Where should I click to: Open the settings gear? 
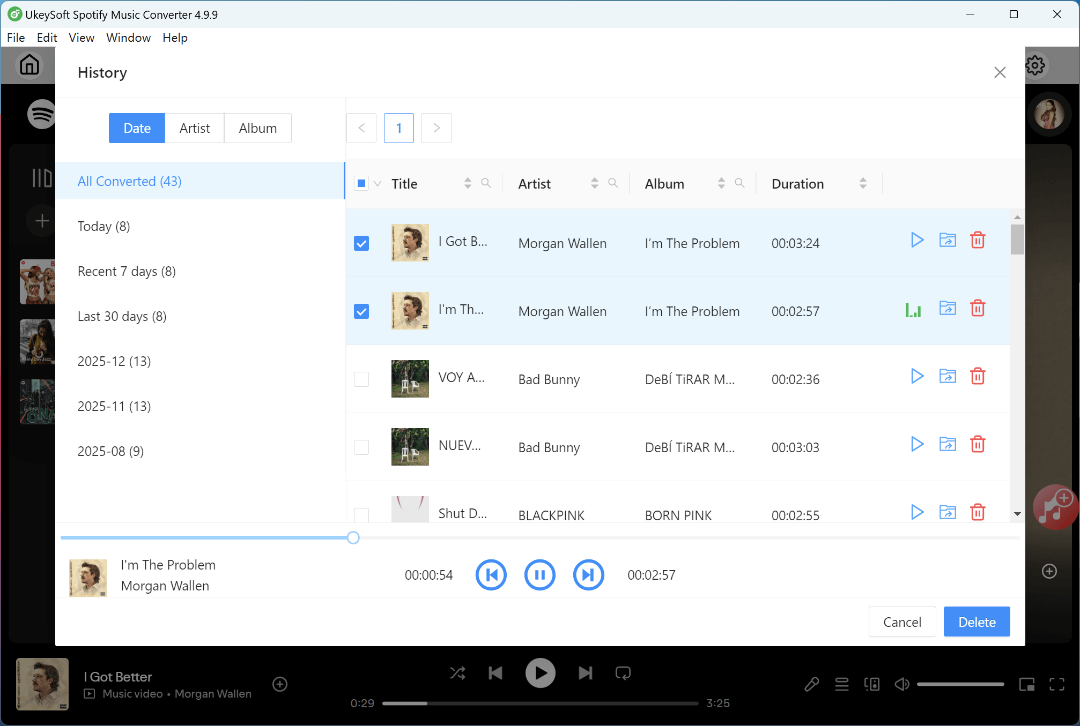pyautogui.click(x=1036, y=65)
